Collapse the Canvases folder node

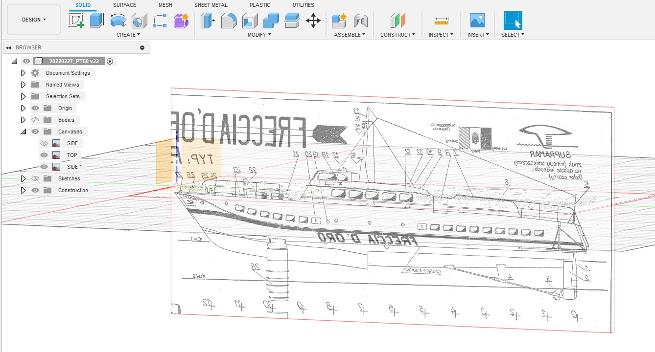coord(23,132)
